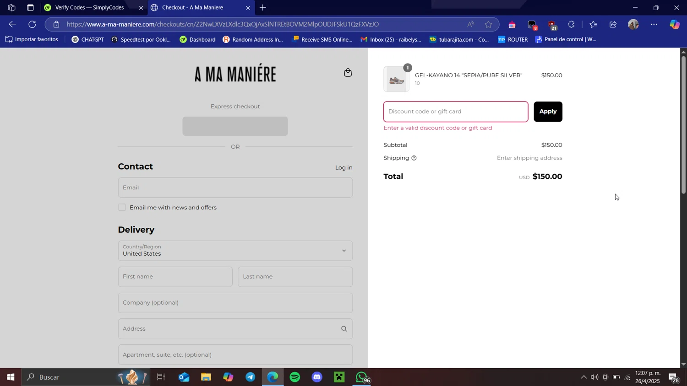Focus the Company (optional) field

coord(235,303)
